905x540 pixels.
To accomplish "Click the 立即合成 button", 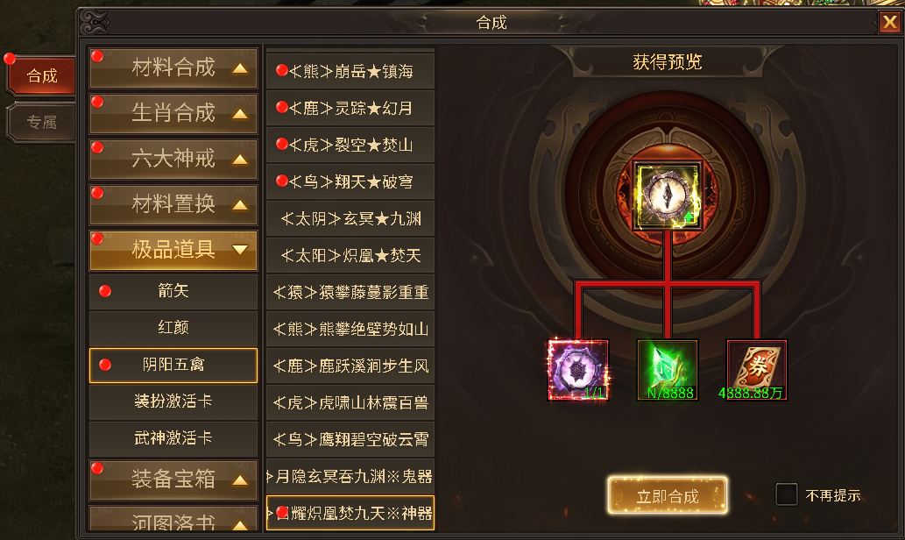I will click(668, 495).
